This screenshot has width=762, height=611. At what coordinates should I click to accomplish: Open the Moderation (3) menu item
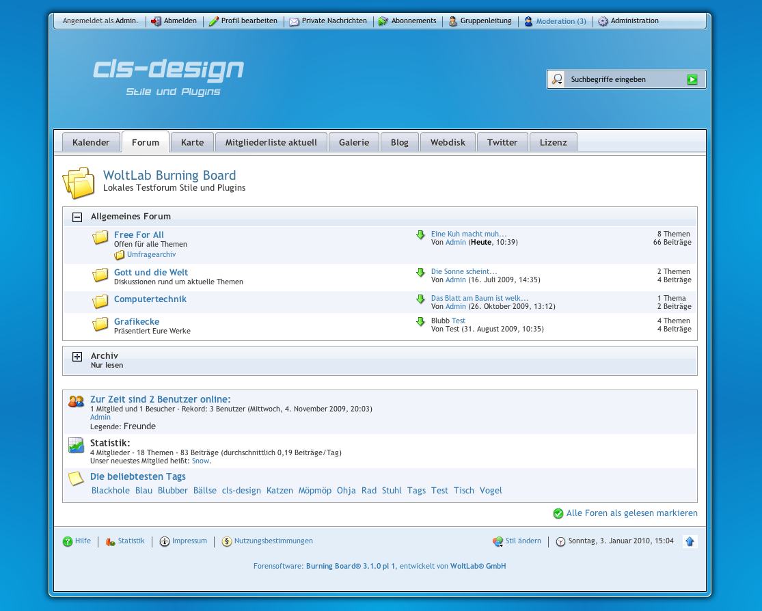(x=560, y=21)
